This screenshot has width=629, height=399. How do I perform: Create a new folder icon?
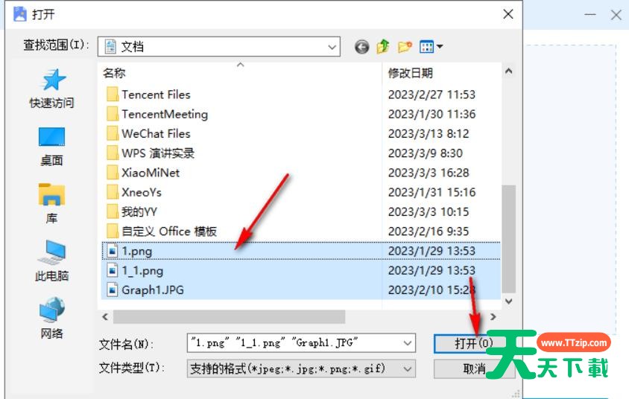click(405, 47)
